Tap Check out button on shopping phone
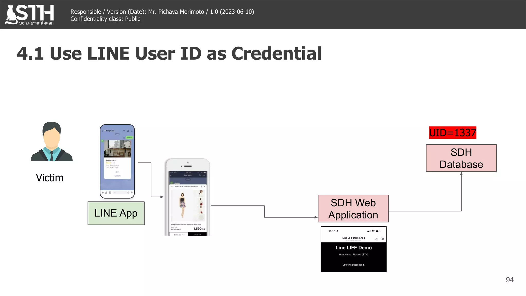Screen dimensions: 526x296 pos(197,235)
